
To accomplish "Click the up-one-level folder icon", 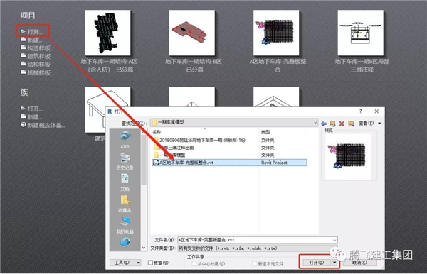I will tap(332, 124).
